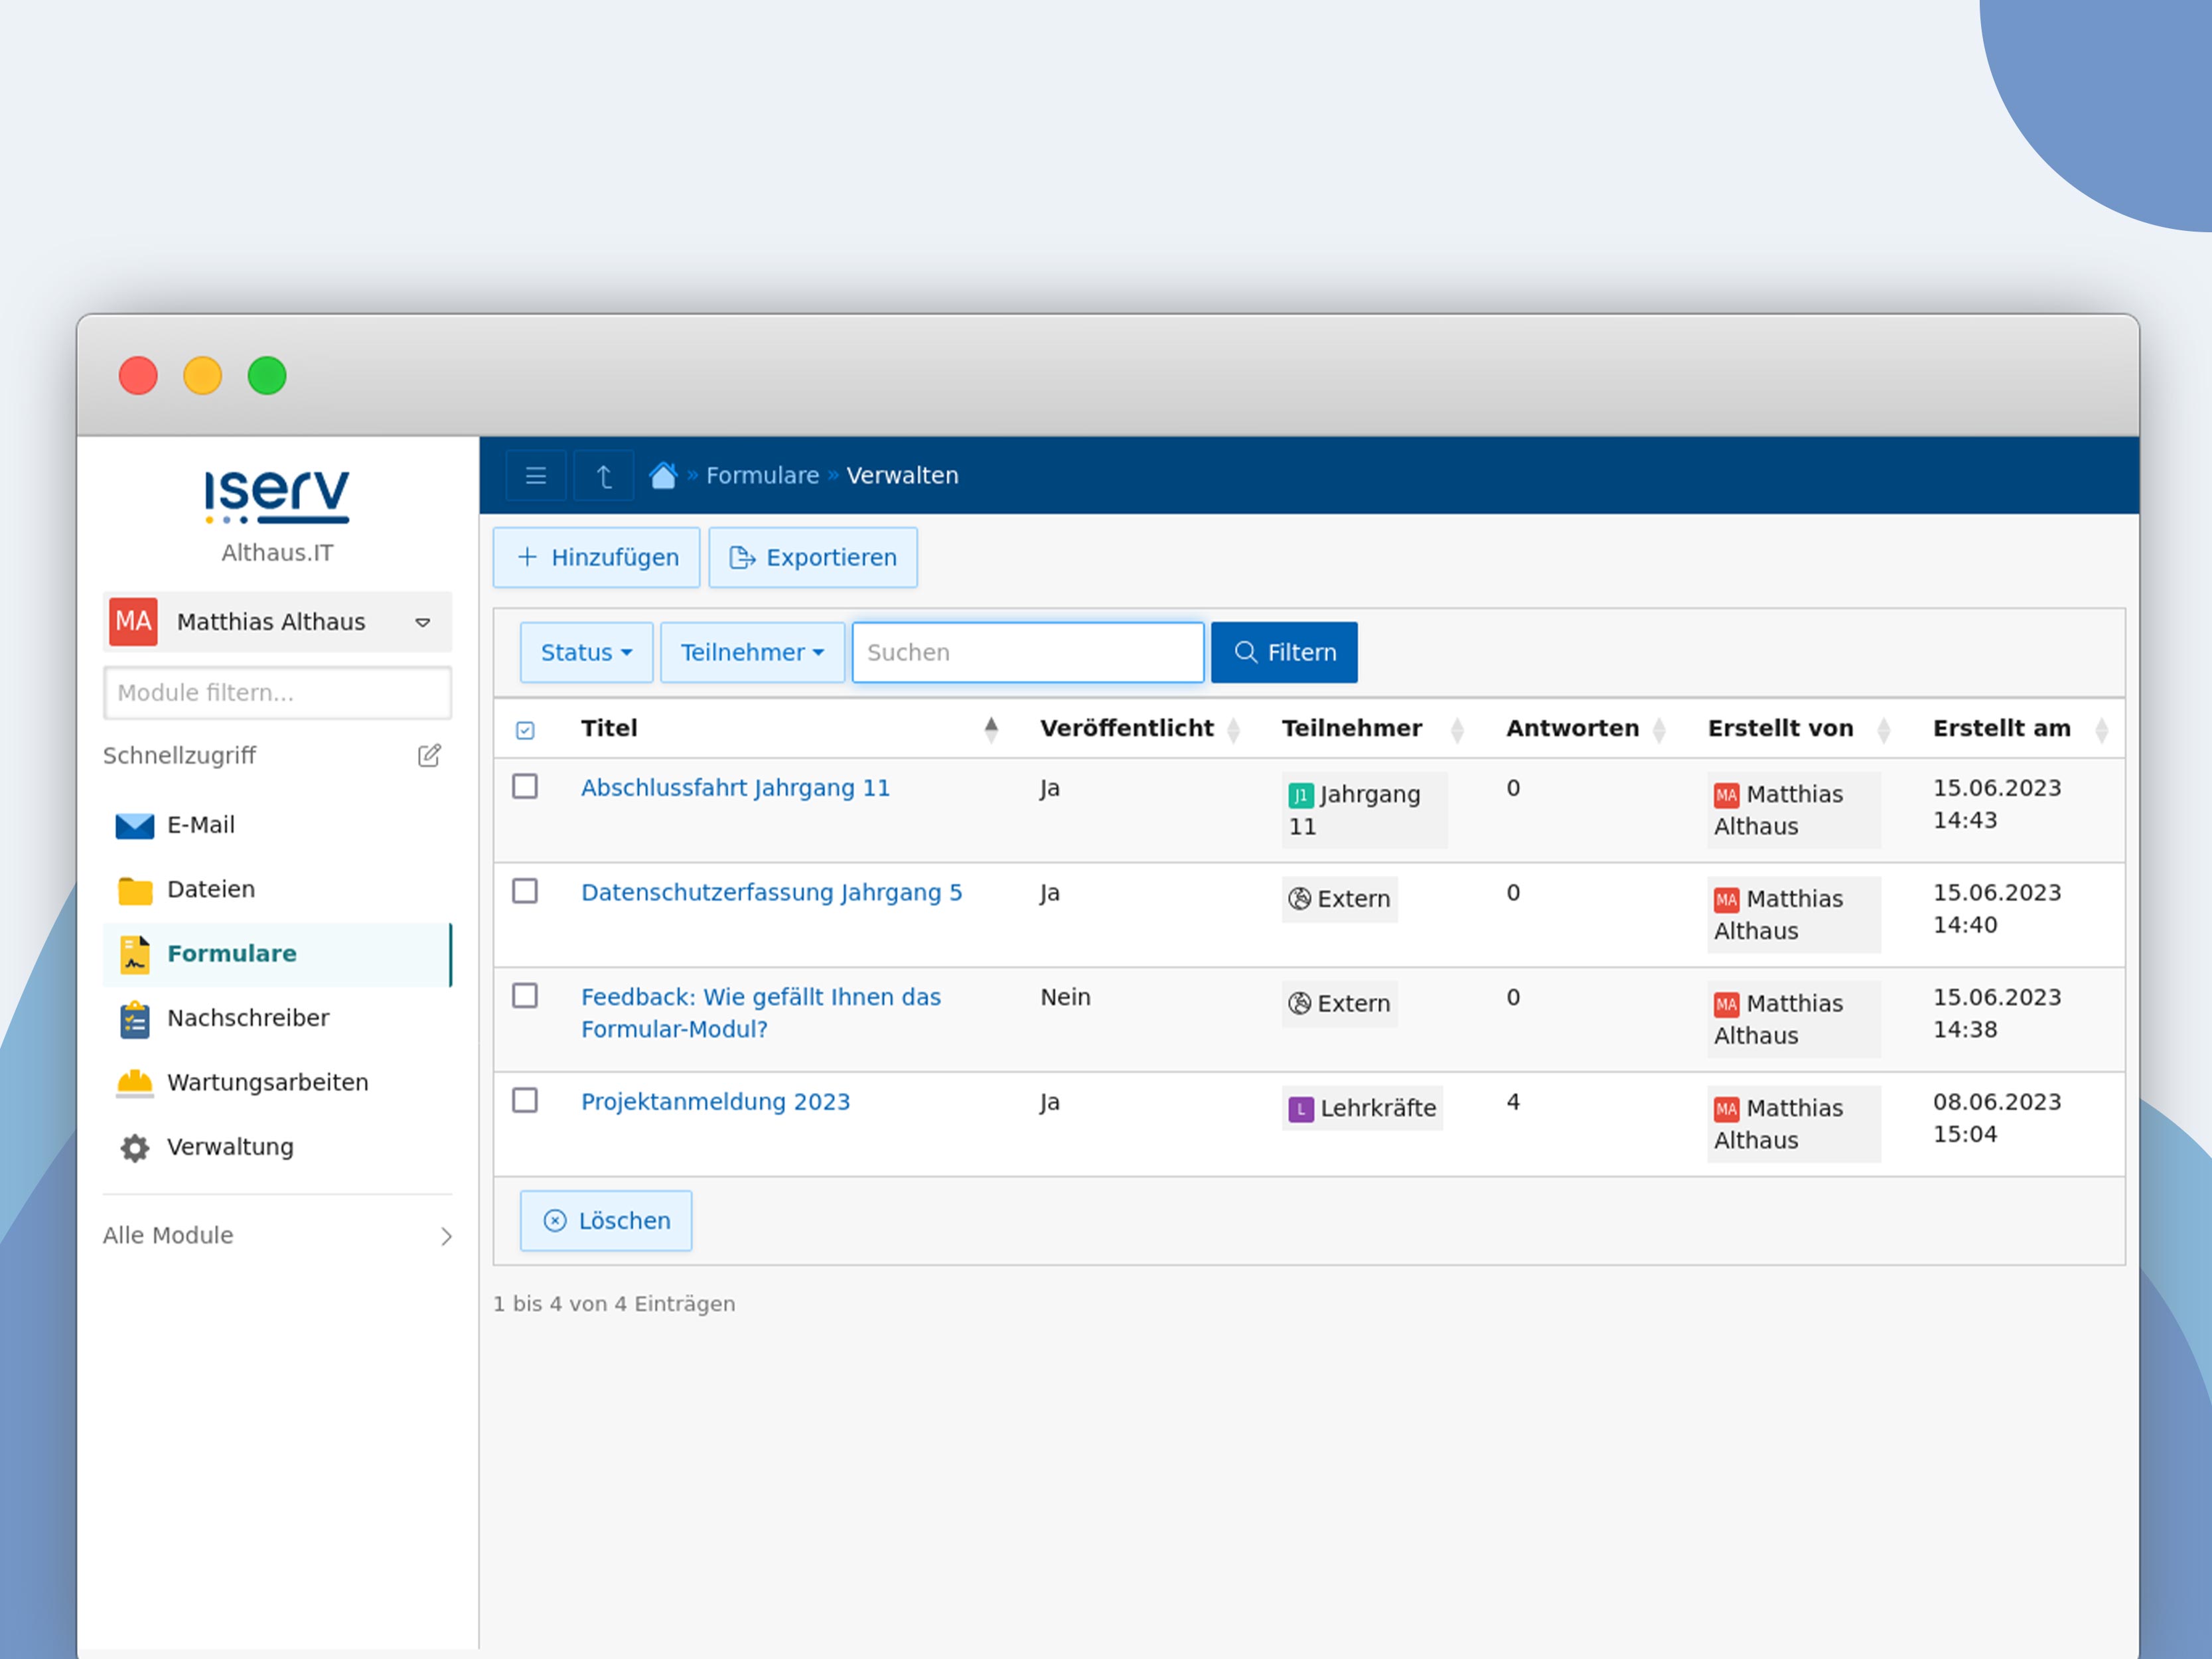Focus the Suchen search field
This screenshot has height=1659, width=2212.
click(x=1028, y=653)
